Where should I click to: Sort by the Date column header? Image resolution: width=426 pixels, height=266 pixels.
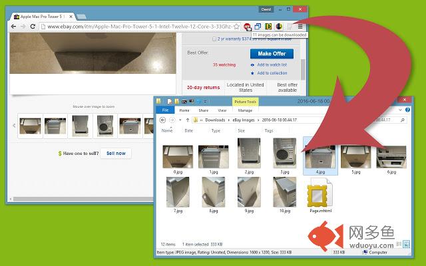click(189, 130)
